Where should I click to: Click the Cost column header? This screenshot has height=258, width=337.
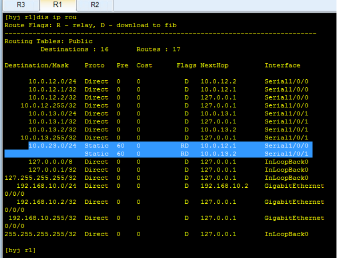144,65
